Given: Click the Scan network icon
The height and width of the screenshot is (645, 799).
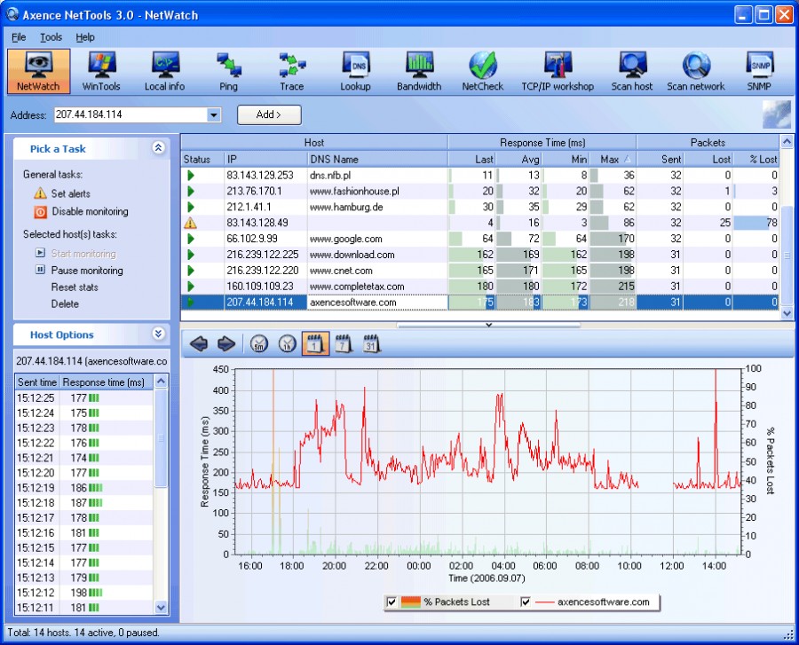Looking at the screenshot, I should [696, 71].
